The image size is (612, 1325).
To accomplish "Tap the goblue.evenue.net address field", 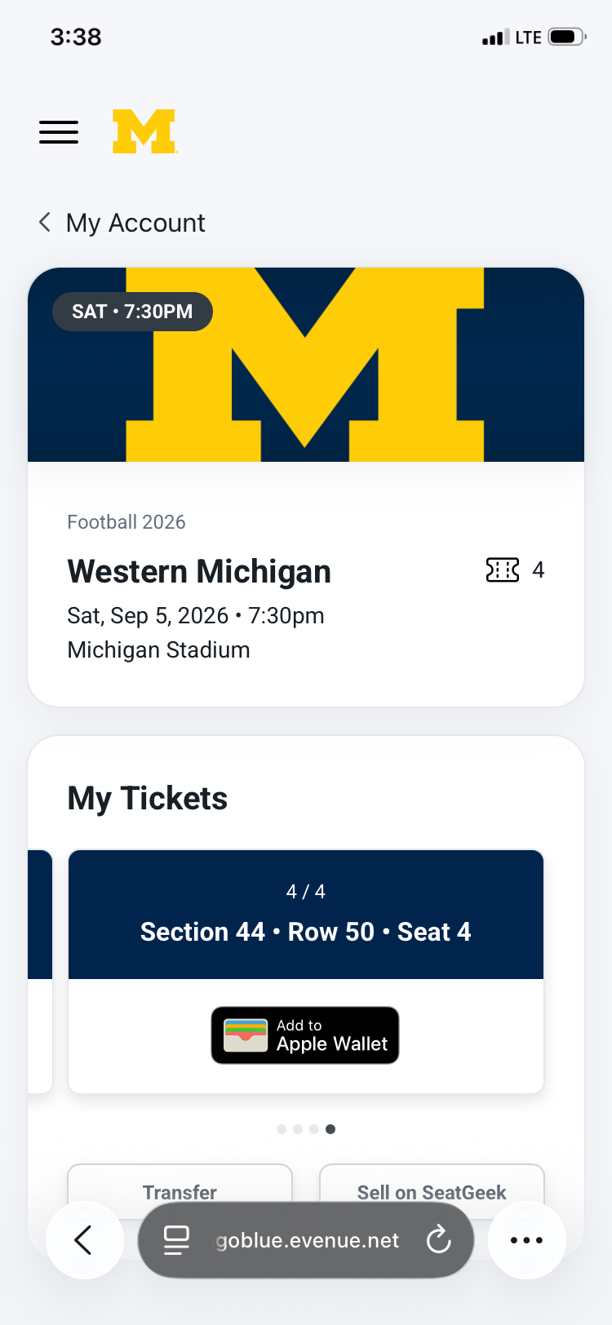I will (x=306, y=1240).
